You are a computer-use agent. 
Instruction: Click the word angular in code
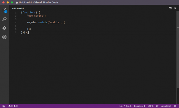[32, 22]
